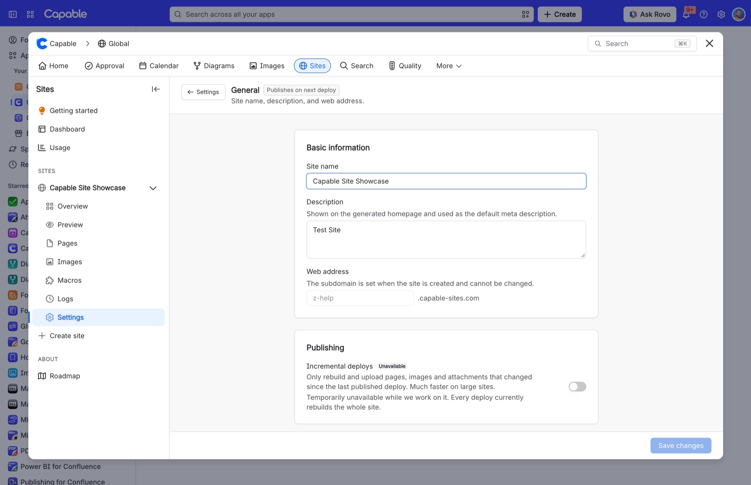
Task: Select the Sites tab
Action: (312, 66)
